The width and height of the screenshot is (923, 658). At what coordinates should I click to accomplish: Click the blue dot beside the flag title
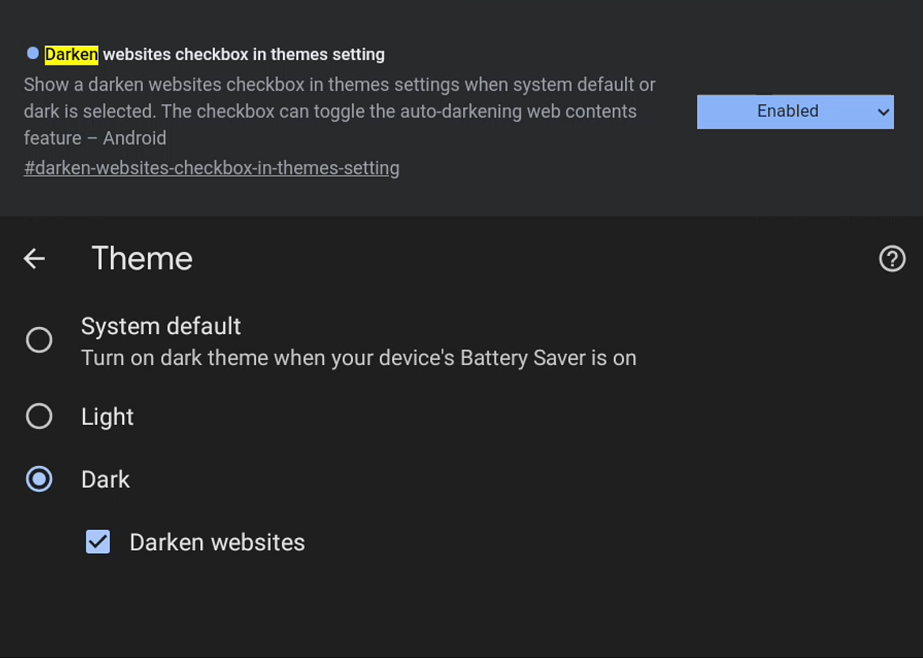33,54
